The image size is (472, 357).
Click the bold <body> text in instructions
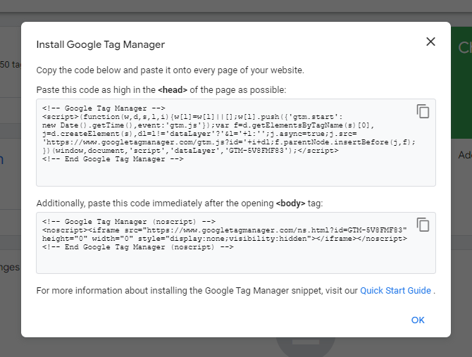point(290,203)
